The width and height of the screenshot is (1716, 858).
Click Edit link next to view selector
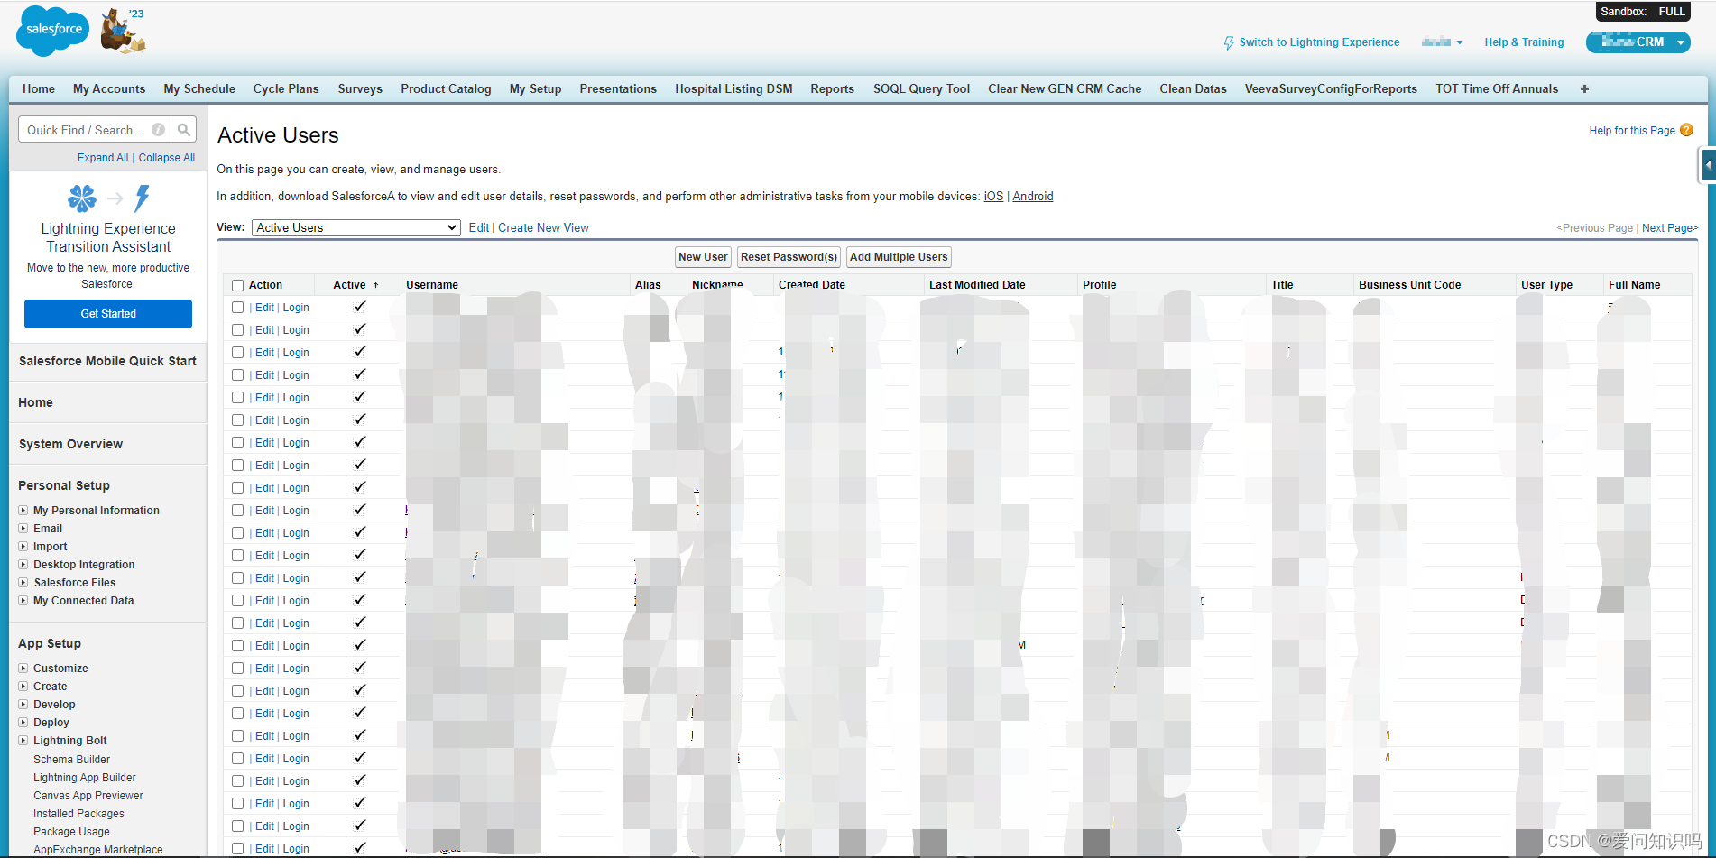point(478,228)
